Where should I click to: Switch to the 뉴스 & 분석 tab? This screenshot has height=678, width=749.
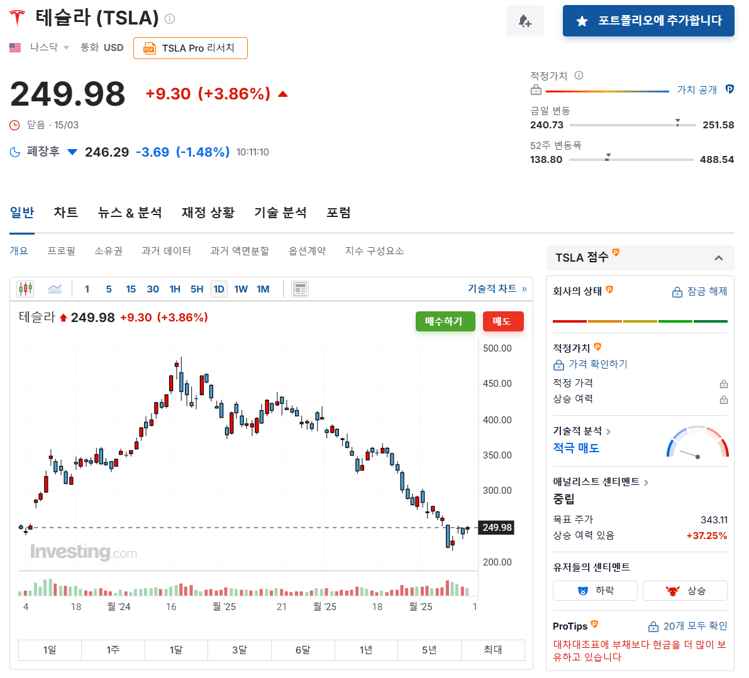point(130,213)
